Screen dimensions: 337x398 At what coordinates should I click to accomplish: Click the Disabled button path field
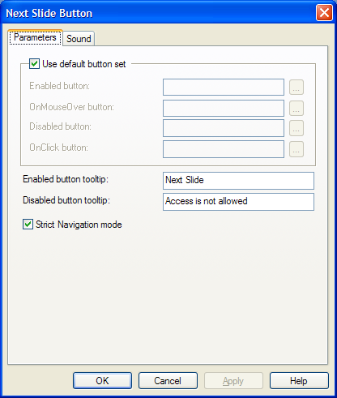(224, 128)
